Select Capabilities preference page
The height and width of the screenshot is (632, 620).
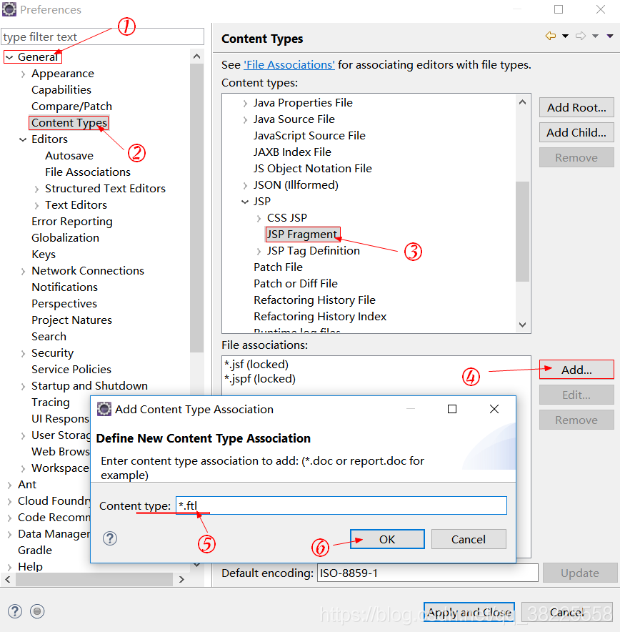61,89
